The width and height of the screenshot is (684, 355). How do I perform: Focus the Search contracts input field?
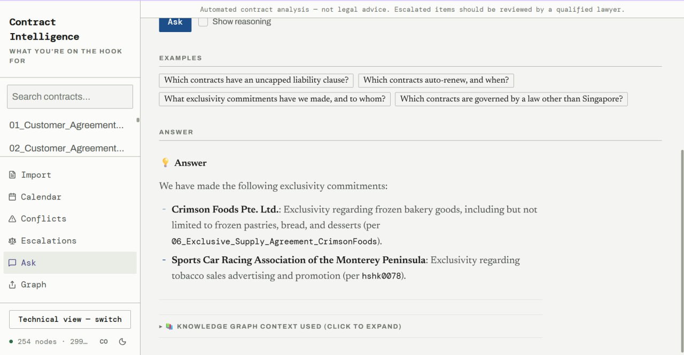point(70,97)
